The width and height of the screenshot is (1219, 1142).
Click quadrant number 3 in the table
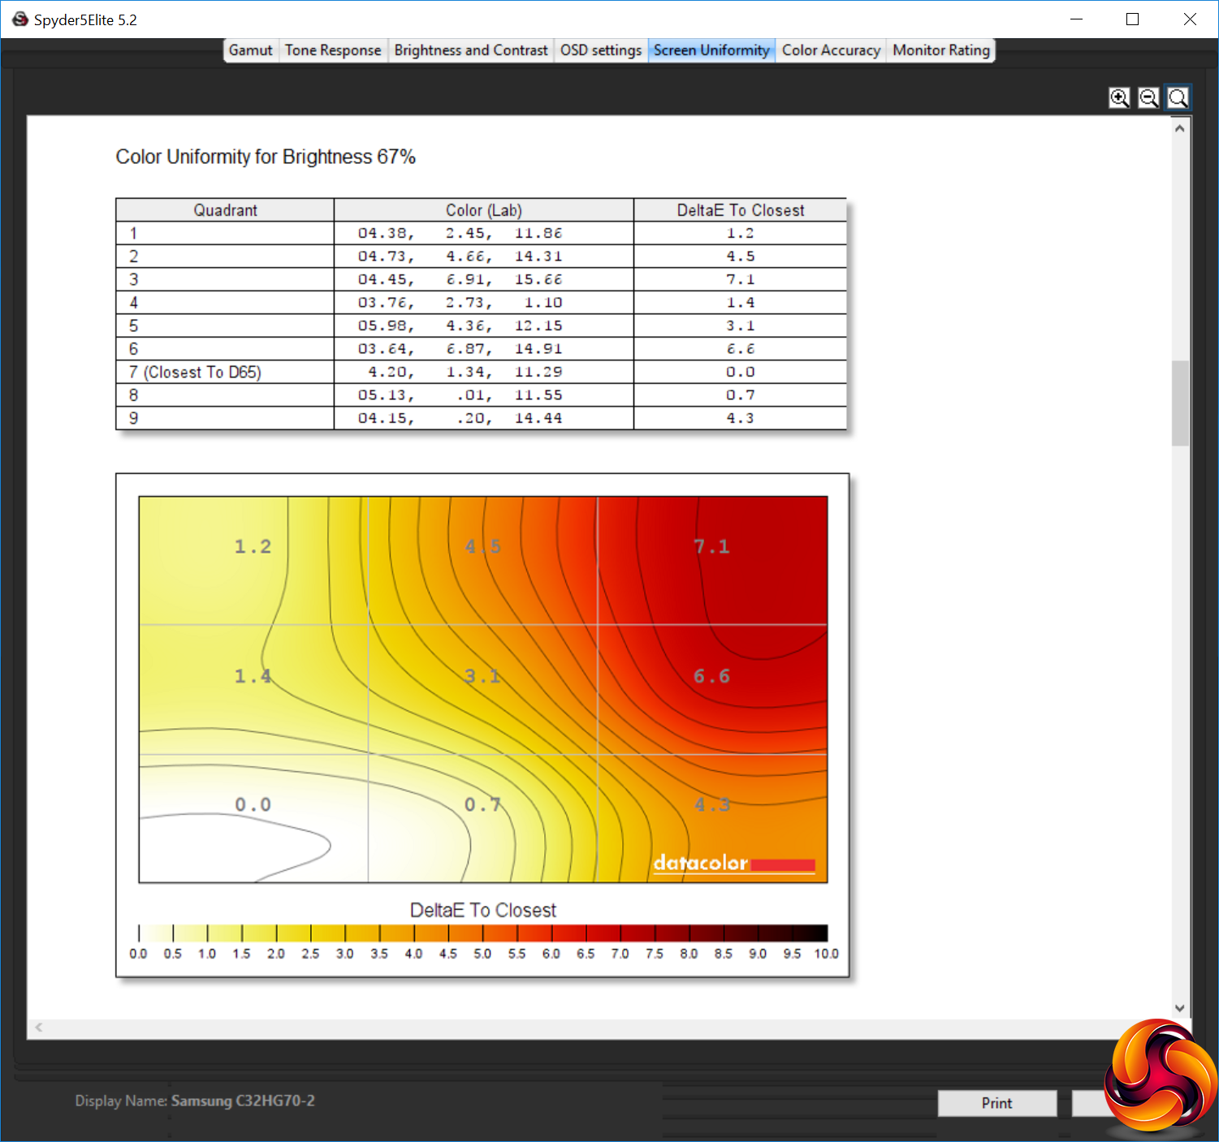coord(134,280)
